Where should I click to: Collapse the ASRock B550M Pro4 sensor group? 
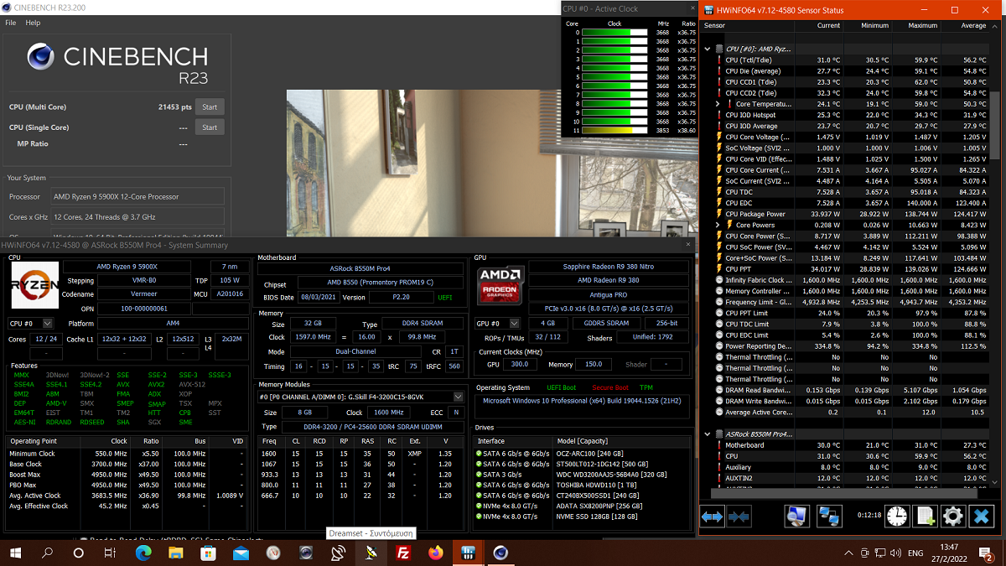pyautogui.click(x=708, y=434)
